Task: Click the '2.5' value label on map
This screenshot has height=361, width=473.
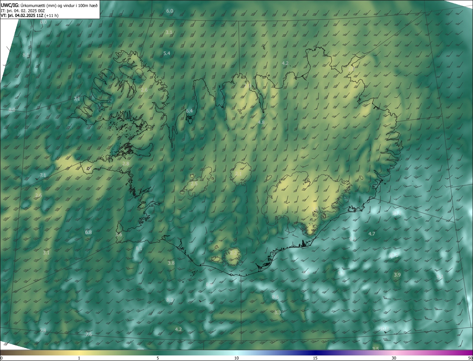Action: (194, 184)
